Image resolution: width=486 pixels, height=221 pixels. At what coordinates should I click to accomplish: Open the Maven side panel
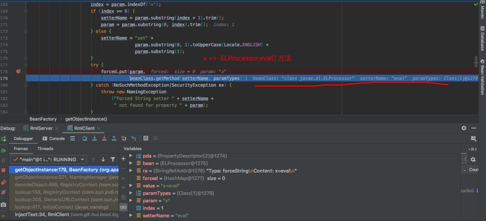click(x=482, y=12)
